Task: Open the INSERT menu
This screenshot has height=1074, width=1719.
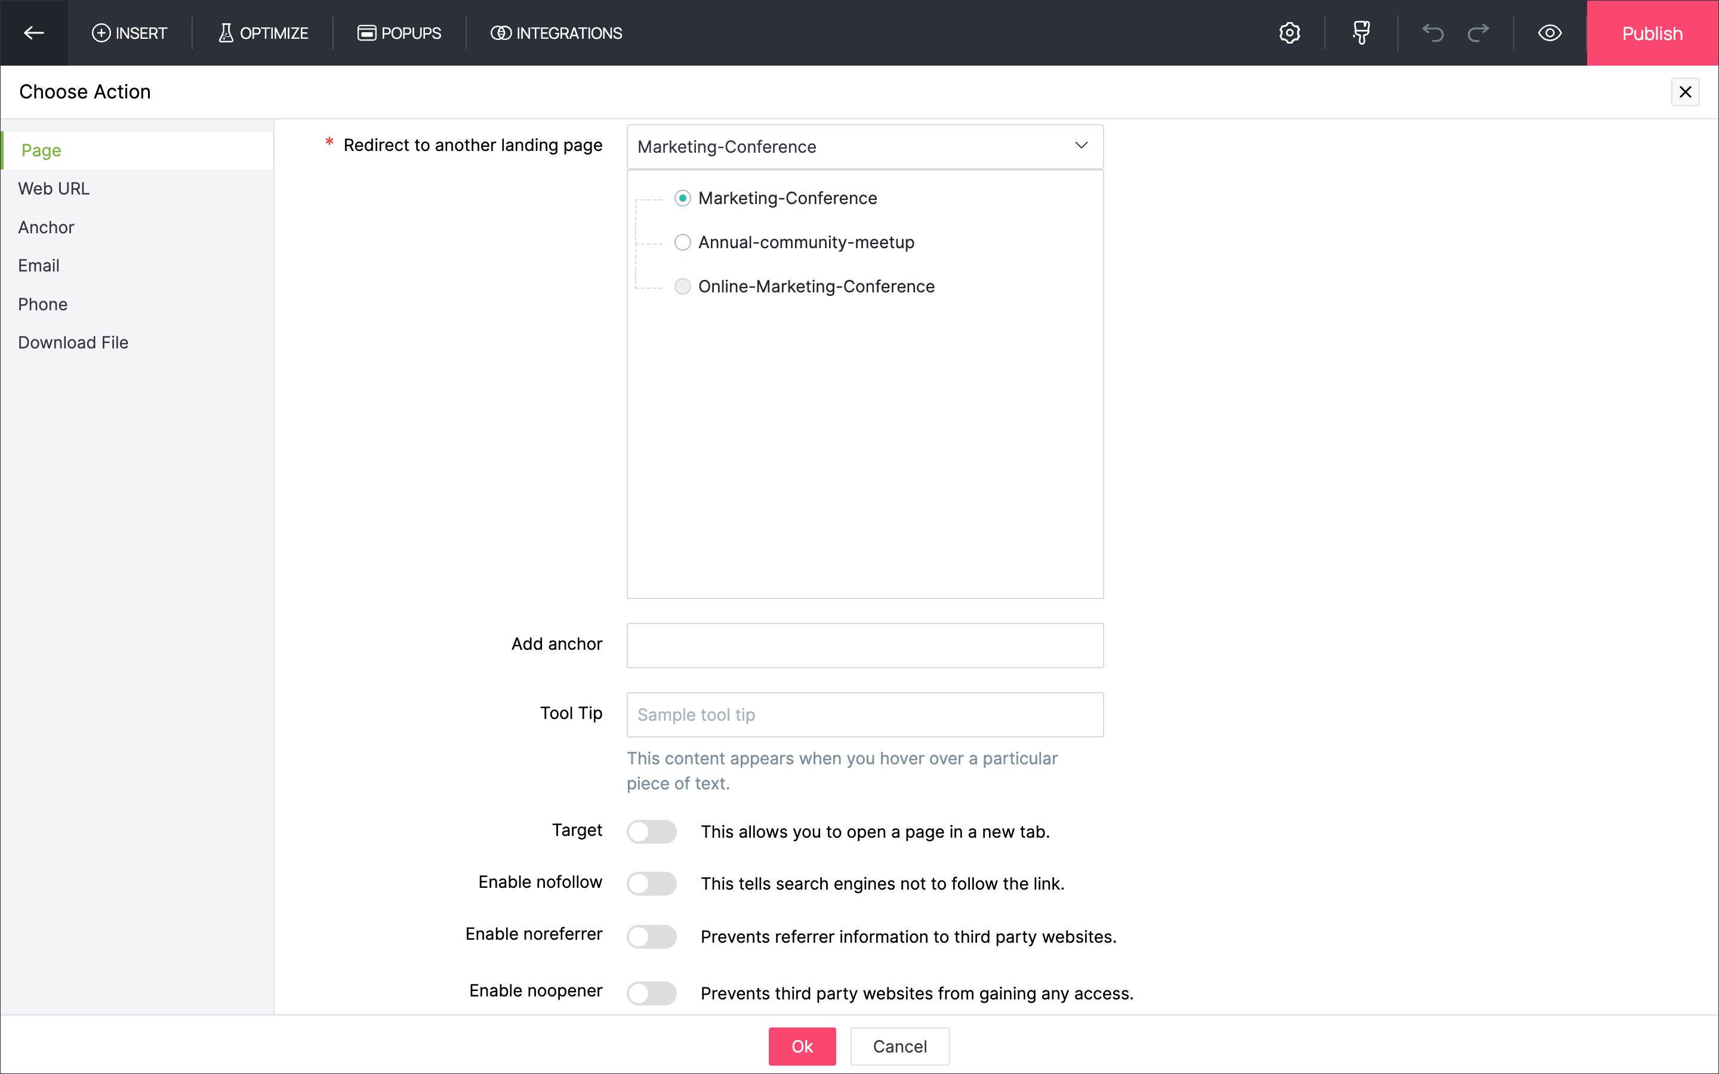Action: (x=130, y=33)
